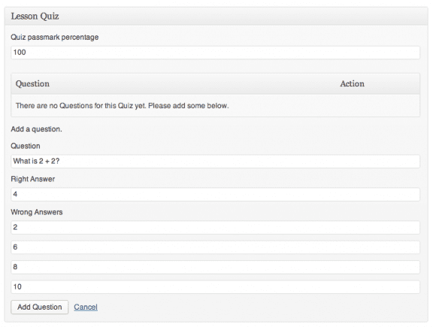Click the no Questions yet message row
The image size is (433, 327).
click(216, 106)
